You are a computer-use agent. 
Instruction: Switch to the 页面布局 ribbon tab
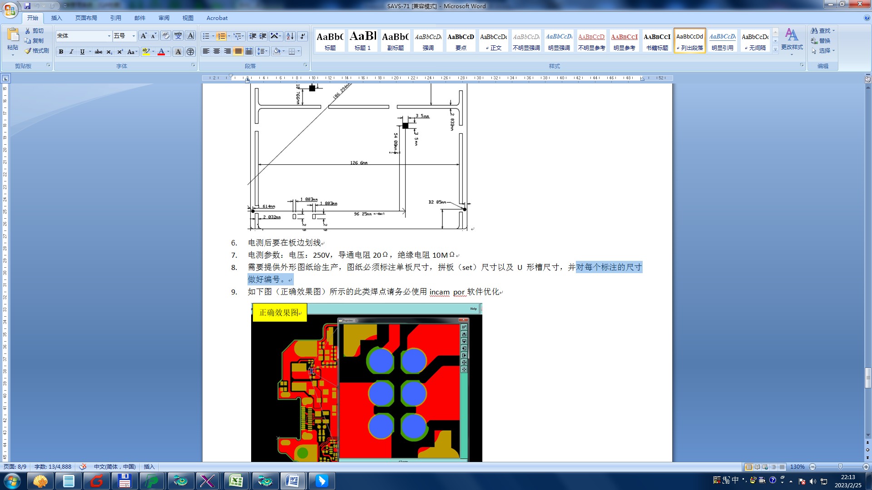pos(86,18)
